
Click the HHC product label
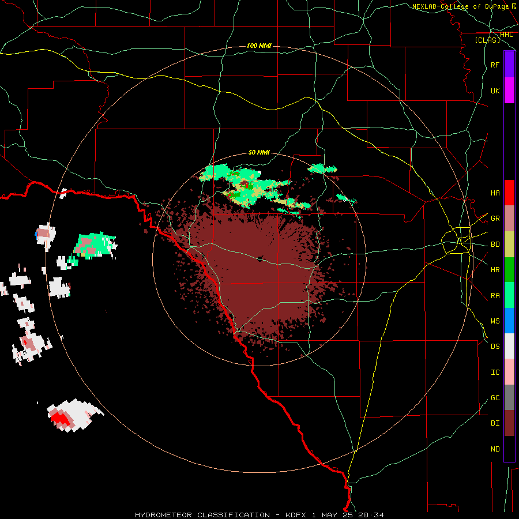tap(506, 35)
